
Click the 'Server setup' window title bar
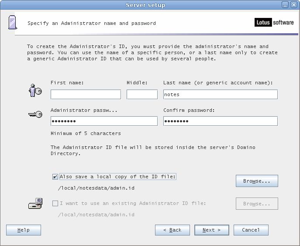coord(145,5)
